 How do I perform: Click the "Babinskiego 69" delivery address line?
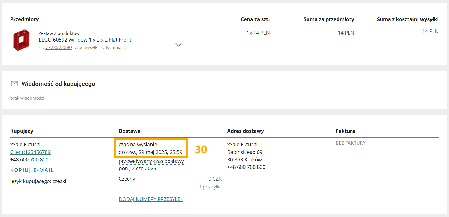[x=245, y=152]
